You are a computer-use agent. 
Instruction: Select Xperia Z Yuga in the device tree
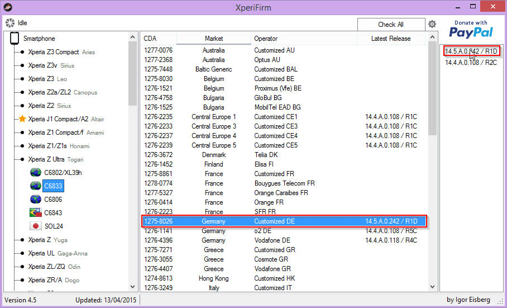pyautogui.click(x=47, y=240)
